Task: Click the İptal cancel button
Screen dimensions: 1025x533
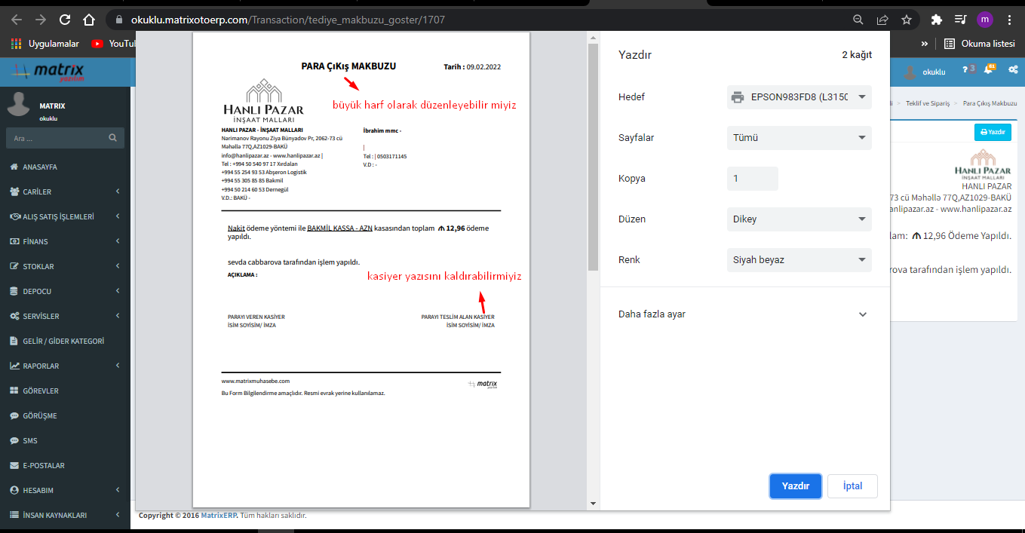Action: pos(852,486)
